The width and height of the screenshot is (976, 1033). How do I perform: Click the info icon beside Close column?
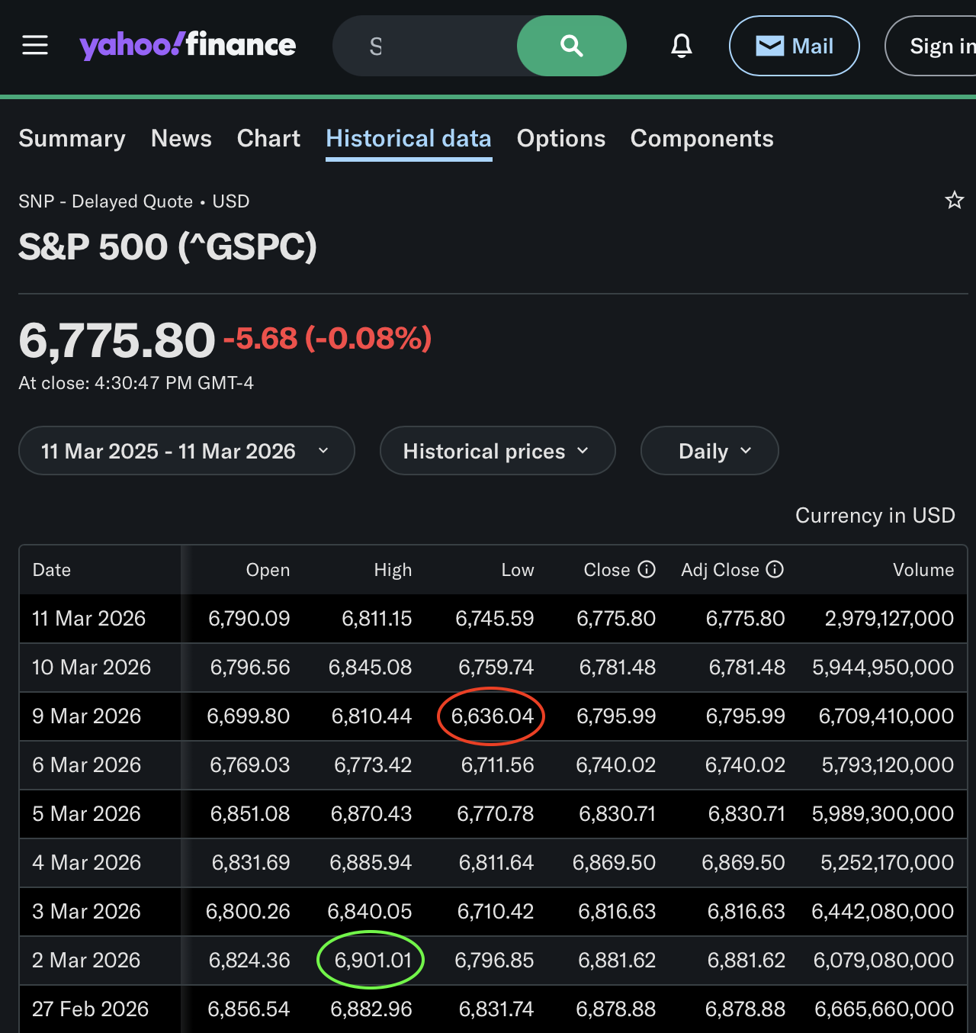(x=647, y=570)
